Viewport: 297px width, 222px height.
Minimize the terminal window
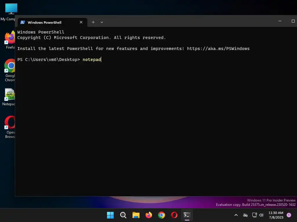280,21
